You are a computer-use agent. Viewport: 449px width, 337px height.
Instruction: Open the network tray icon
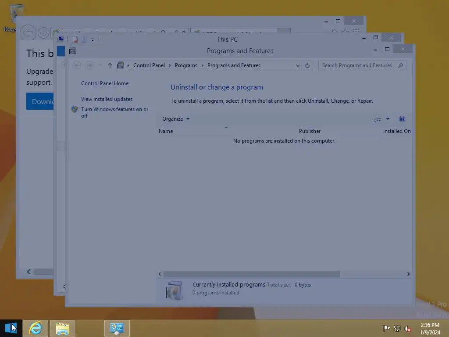[x=397, y=328]
